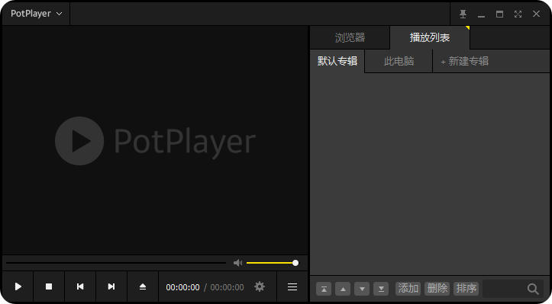Move selected item to top of playlist
Screen dimensions: 552x304
[x=324, y=289]
